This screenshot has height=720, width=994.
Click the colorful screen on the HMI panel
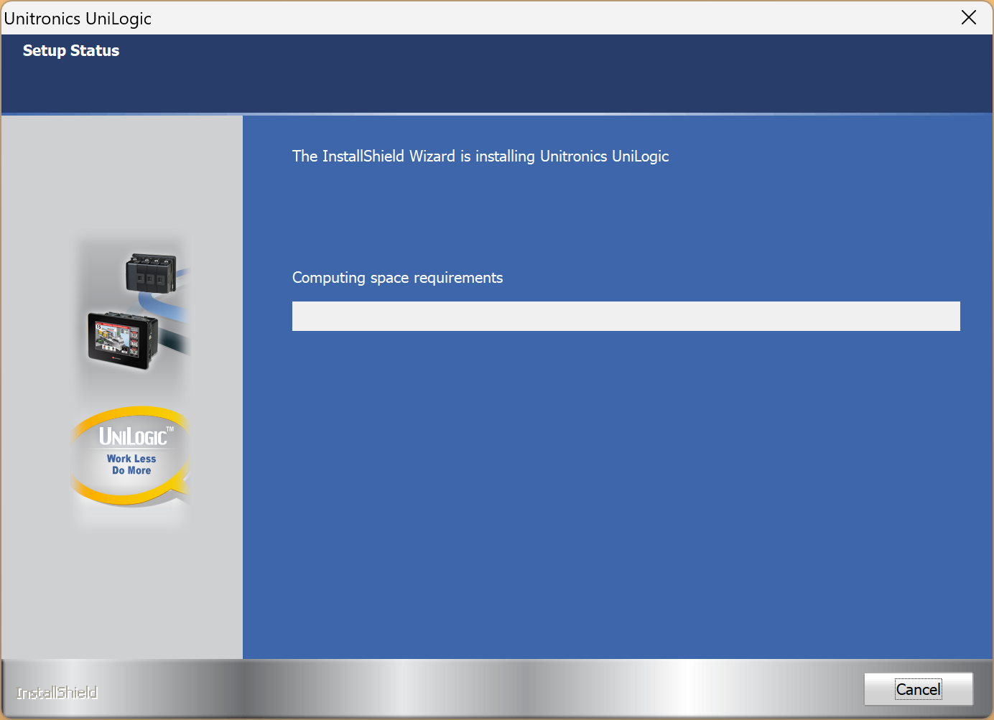pyautogui.click(x=117, y=338)
